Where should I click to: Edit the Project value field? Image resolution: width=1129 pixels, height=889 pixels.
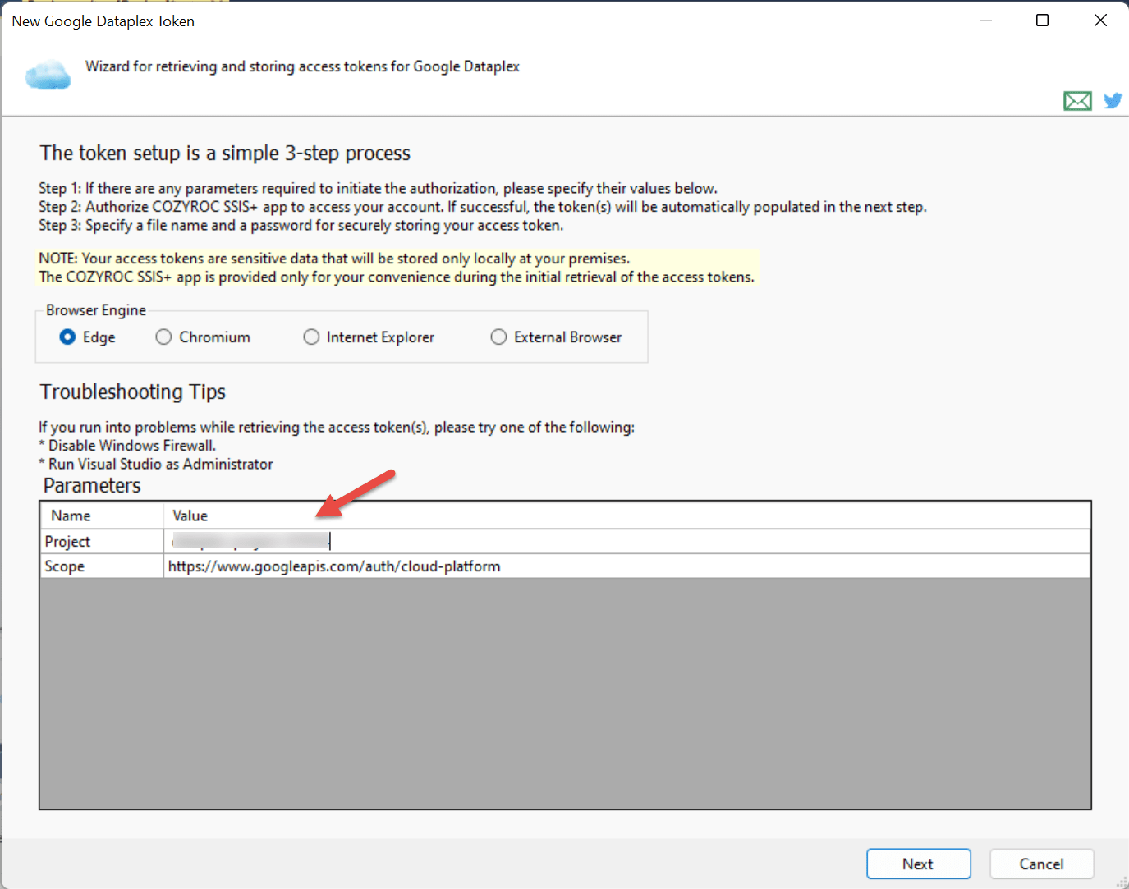click(x=627, y=541)
